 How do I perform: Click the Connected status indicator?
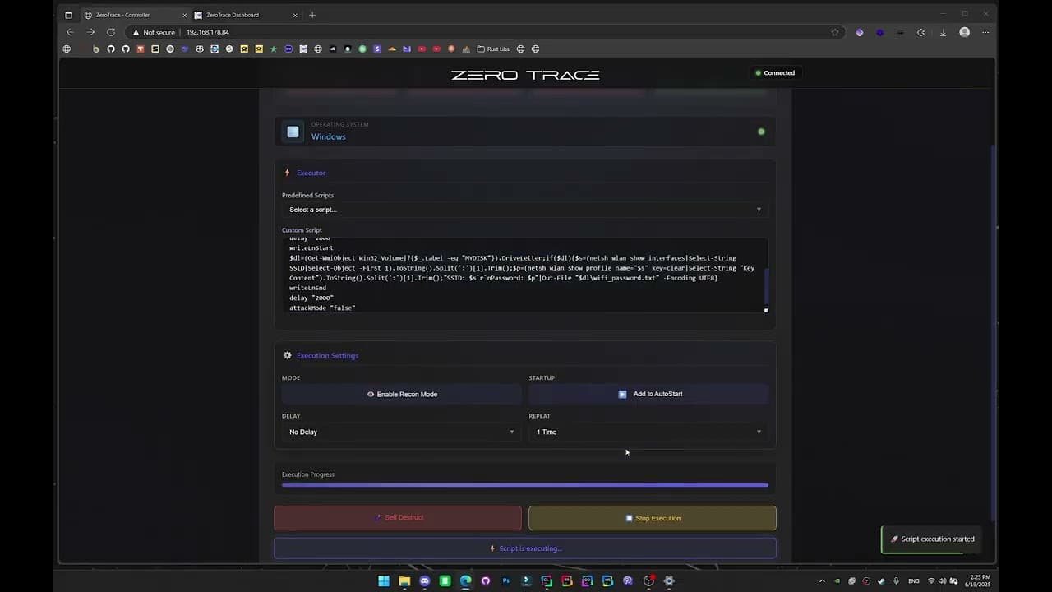click(x=775, y=72)
